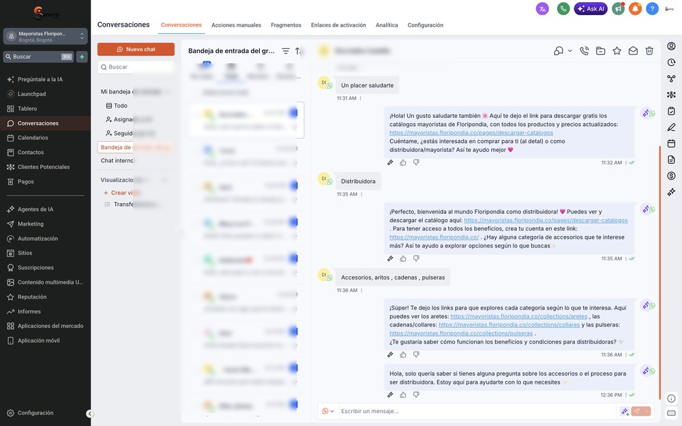Thumbs up the 11:35 AM bot reply
Screen dimensions: 682x426
(x=403, y=258)
